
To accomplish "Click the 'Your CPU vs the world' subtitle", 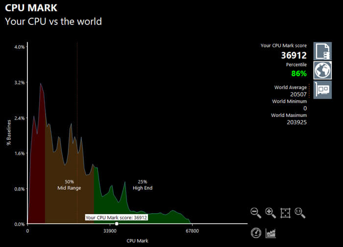I will tap(53, 22).
